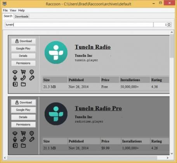
Task: Click the microphone icon for TuneIn Radio Pro
Action: coord(15,139)
